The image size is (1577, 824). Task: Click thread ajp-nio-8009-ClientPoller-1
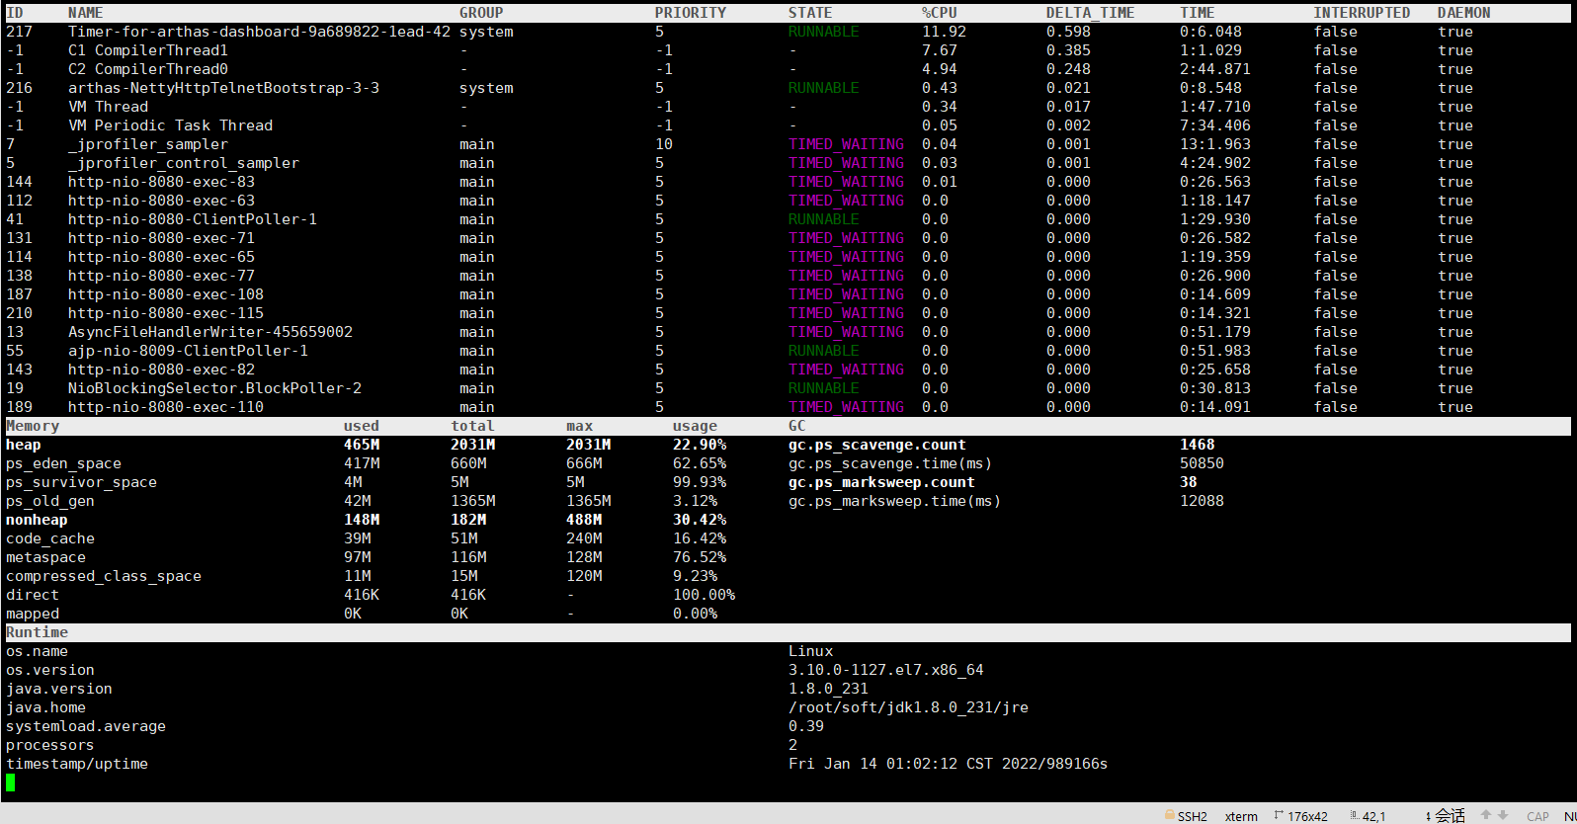(x=188, y=351)
